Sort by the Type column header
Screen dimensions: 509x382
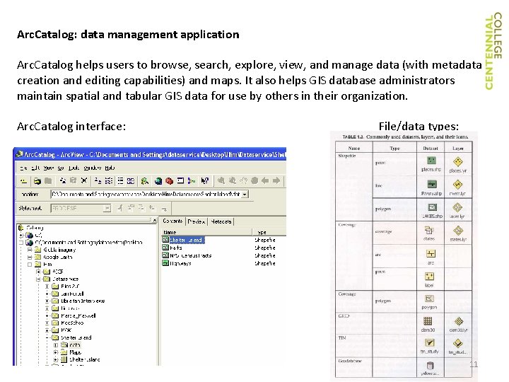(x=269, y=232)
